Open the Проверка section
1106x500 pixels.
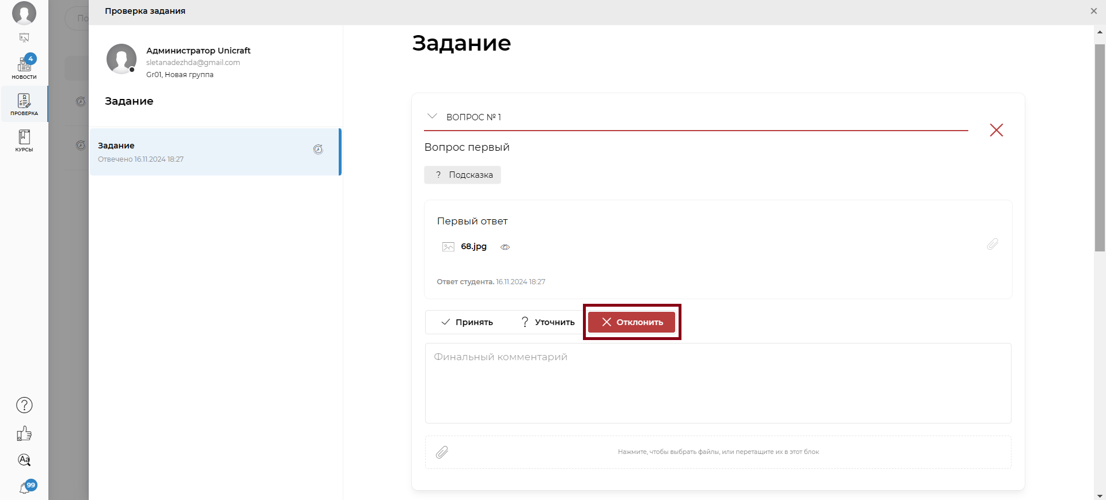coord(24,104)
